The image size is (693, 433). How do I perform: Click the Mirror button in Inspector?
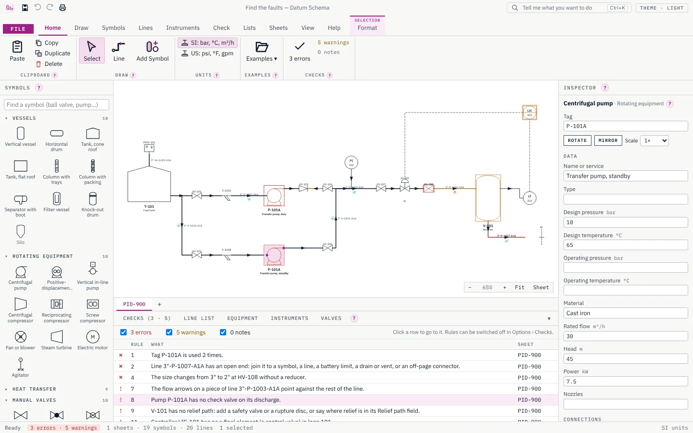[608, 140]
